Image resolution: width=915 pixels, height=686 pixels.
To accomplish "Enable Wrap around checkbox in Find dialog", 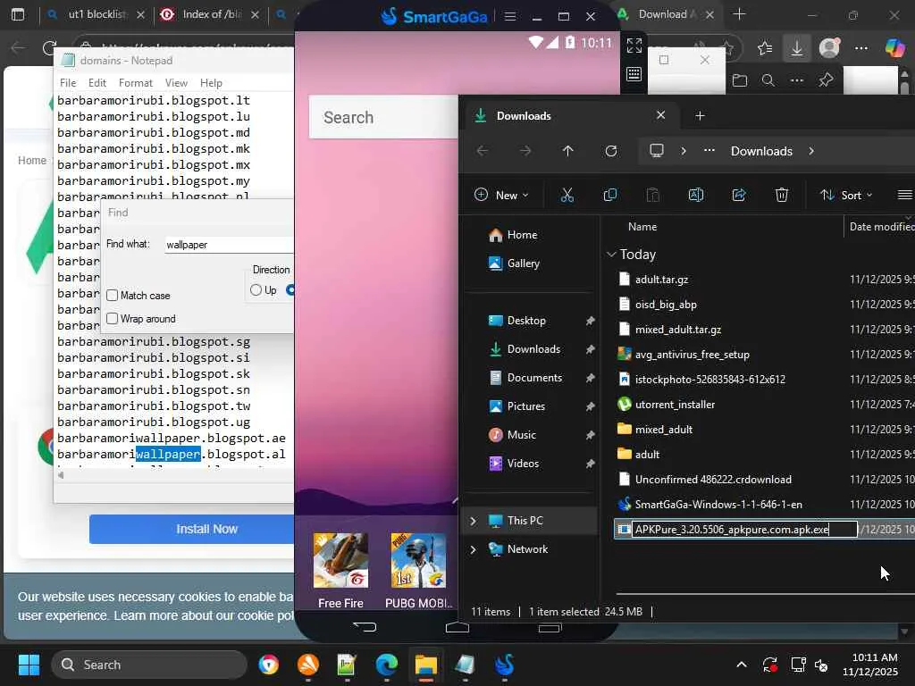I will [112, 319].
